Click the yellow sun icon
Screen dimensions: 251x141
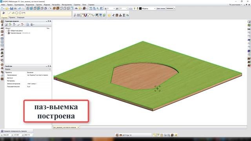coord(109,15)
